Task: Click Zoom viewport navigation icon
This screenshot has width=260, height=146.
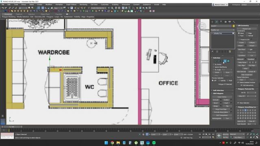Action: click(247, 134)
